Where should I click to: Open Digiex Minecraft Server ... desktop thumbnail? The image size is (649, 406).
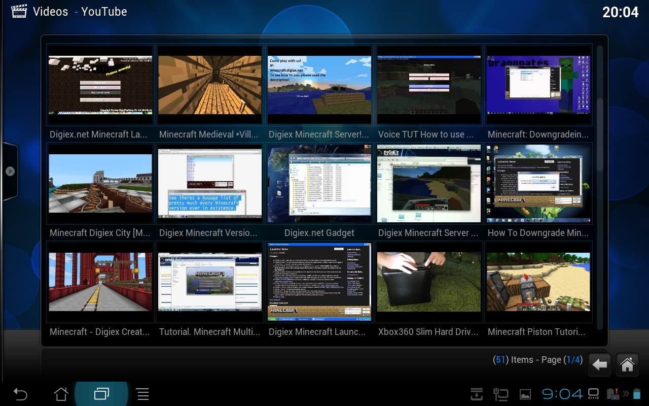429,183
